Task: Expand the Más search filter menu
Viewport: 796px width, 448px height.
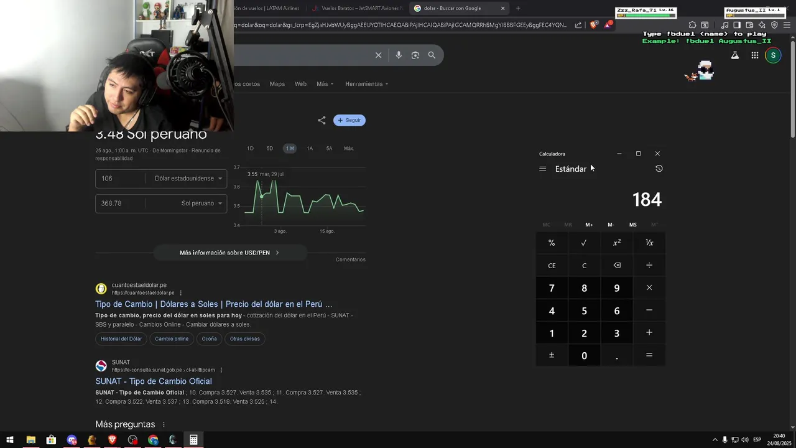Action: (325, 84)
